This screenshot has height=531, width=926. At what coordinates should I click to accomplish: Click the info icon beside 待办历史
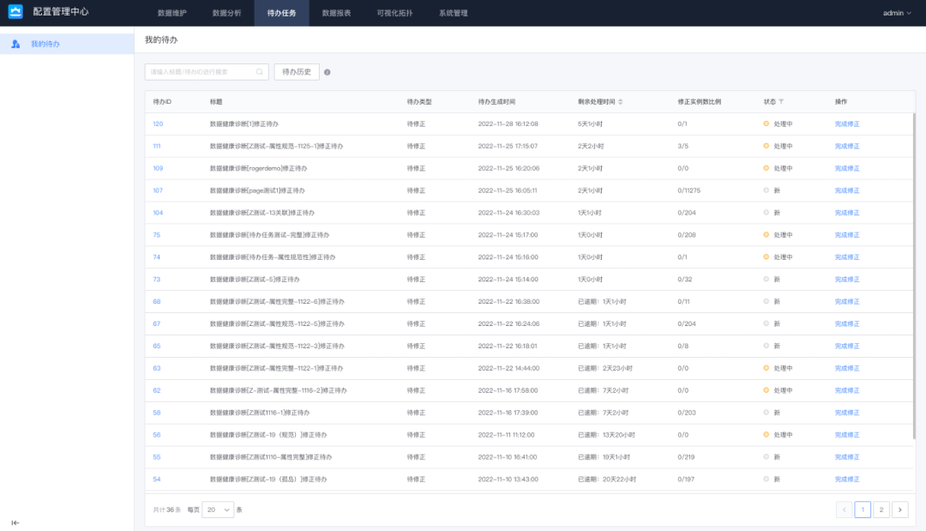point(328,72)
